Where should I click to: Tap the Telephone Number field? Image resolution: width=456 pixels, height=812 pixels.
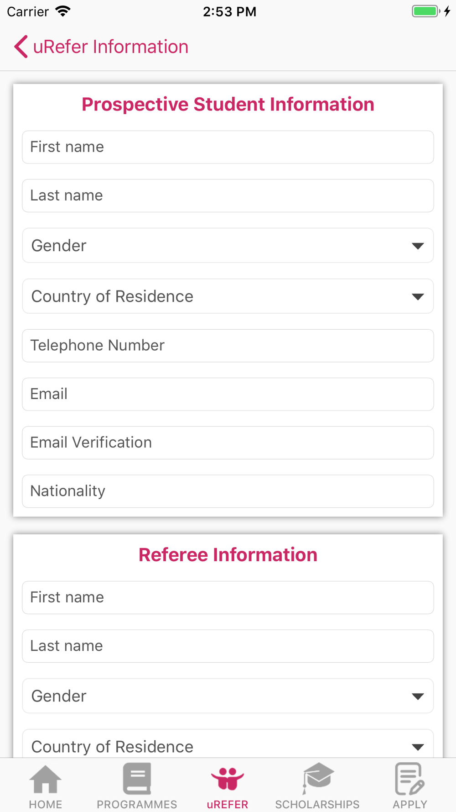(228, 346)
